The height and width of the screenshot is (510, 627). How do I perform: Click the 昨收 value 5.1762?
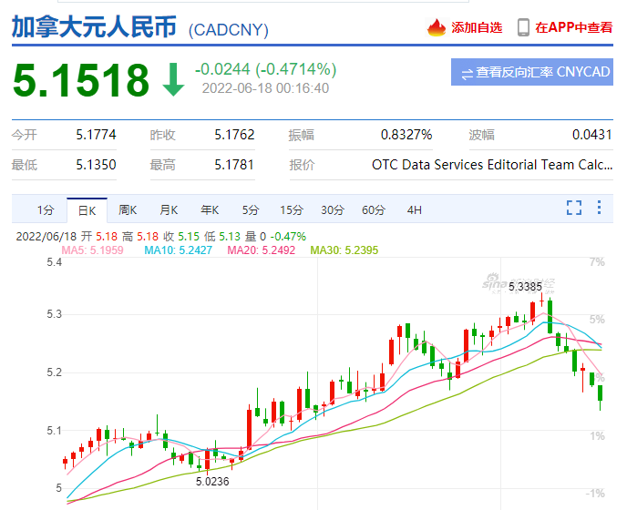(x=234, y=135)
